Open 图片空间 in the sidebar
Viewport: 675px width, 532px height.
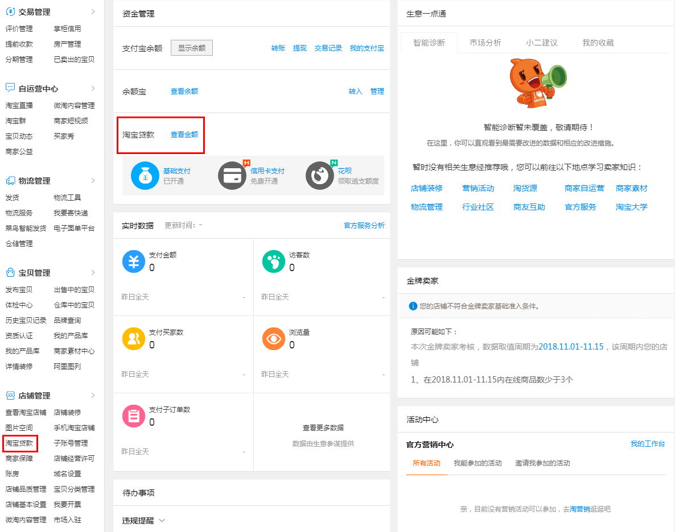pos(19,428)
